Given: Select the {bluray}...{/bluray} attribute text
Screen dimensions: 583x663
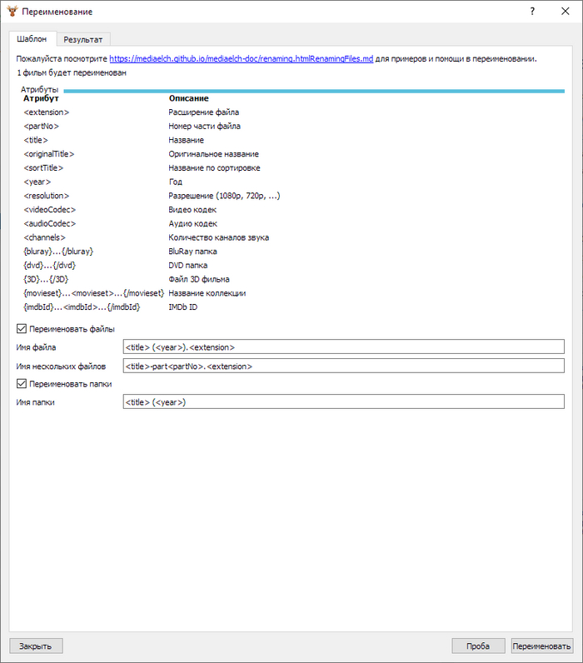Looking at the screenshot, I should (58, 252).
